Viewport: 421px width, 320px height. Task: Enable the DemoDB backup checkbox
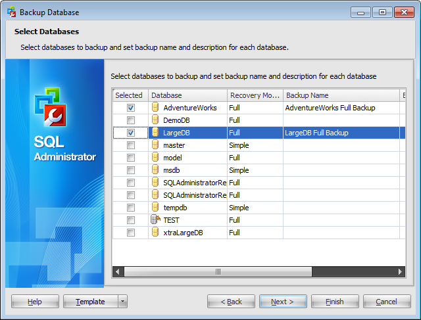131,120
